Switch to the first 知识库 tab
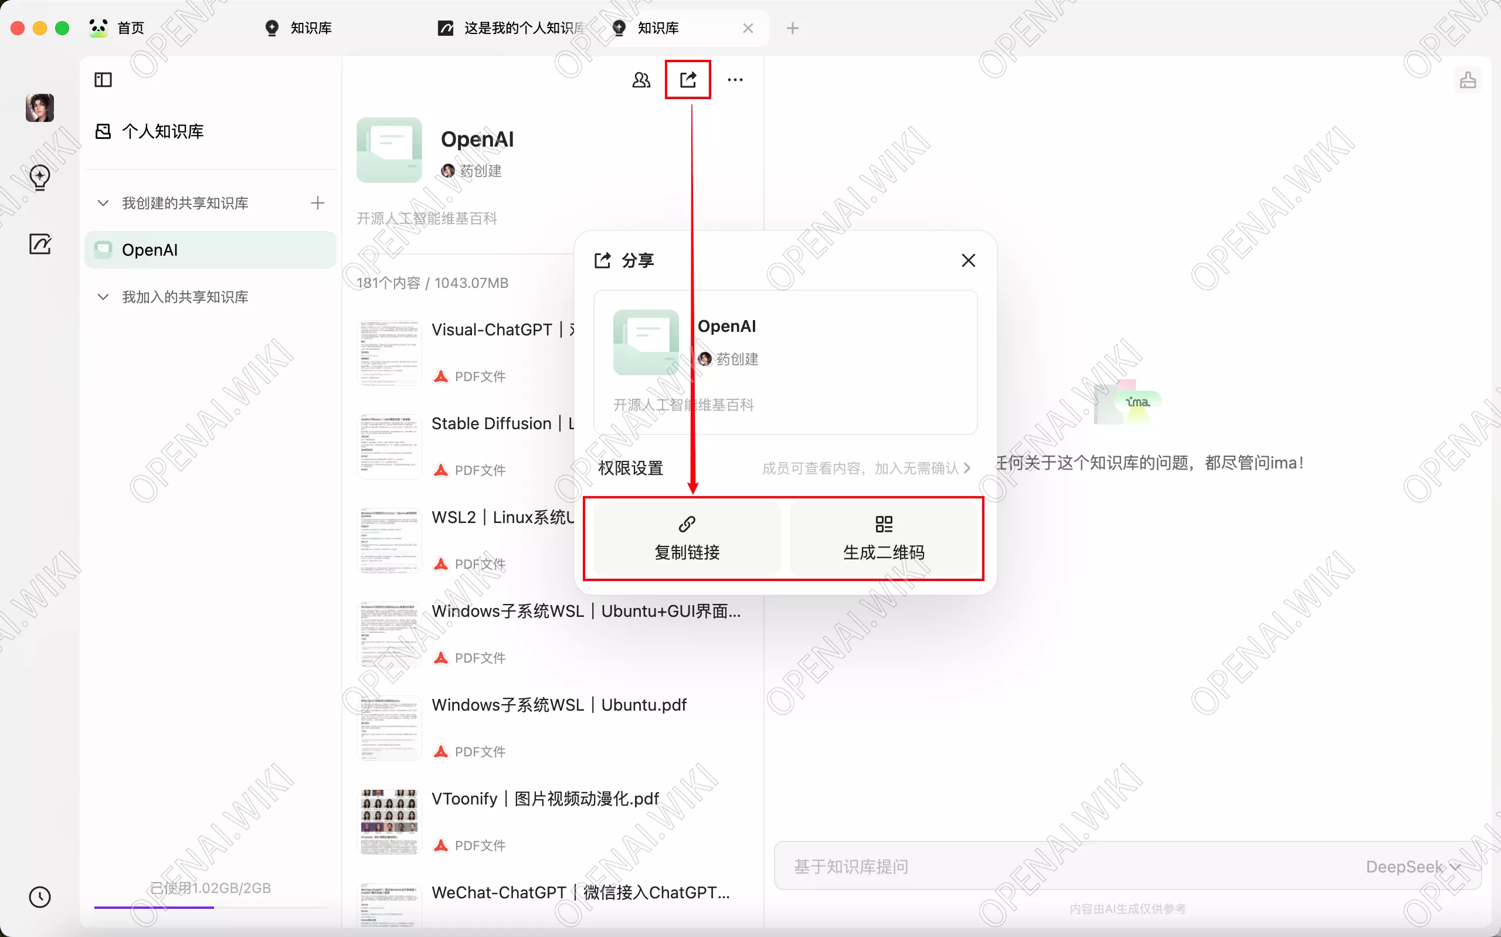1501x937 pixels. click(298, 28)
